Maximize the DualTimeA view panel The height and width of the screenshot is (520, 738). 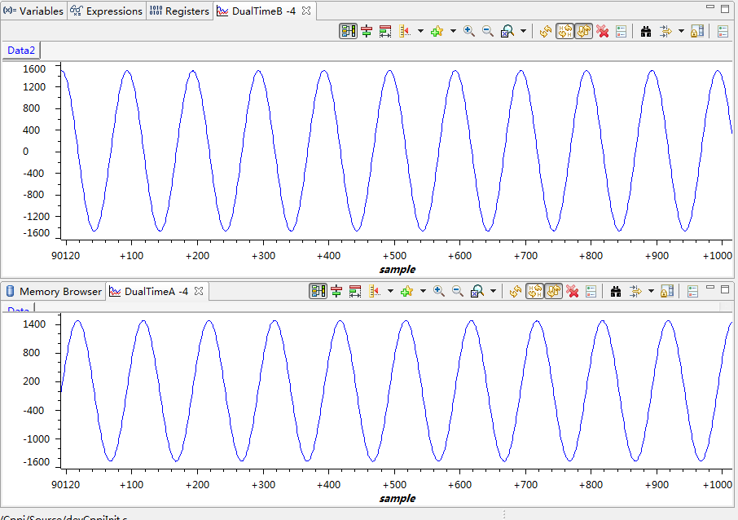(x=725, y=289)
